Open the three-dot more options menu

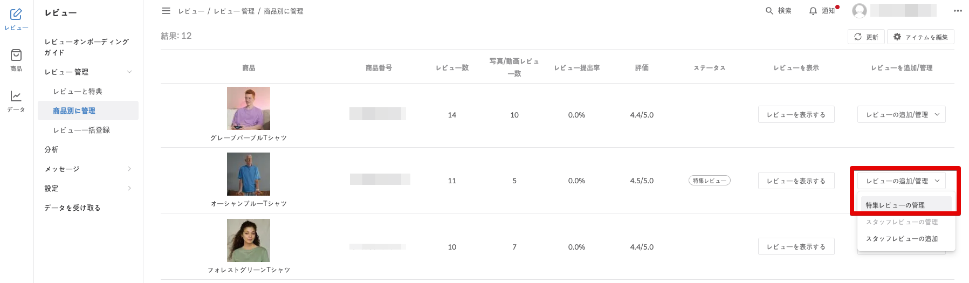[958, 11]
